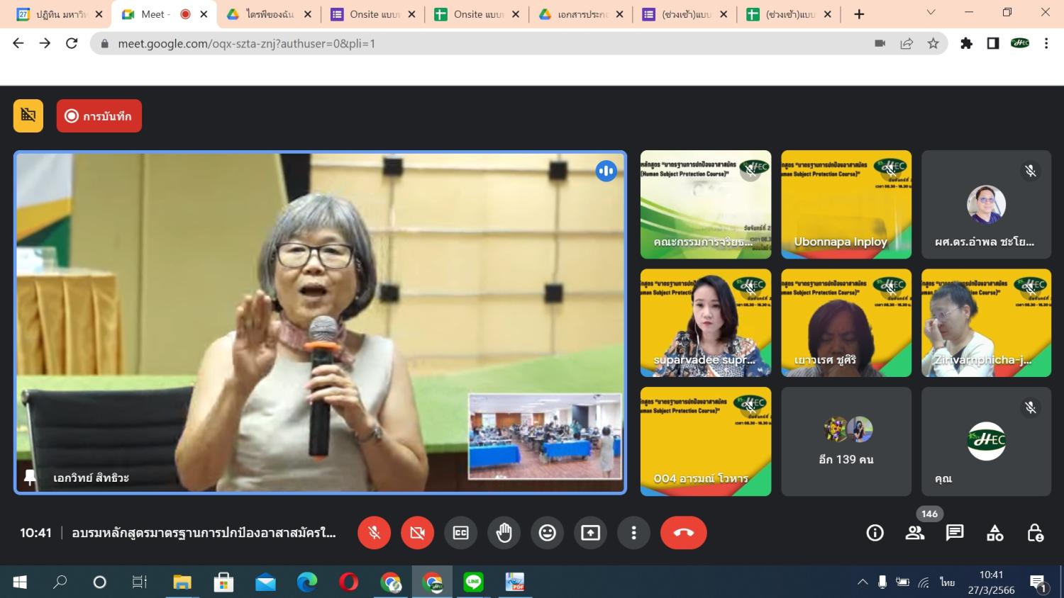Open the chat with everyone panel
The width and height of the screenshot is (1064, 598).
[x=955, y=533]
